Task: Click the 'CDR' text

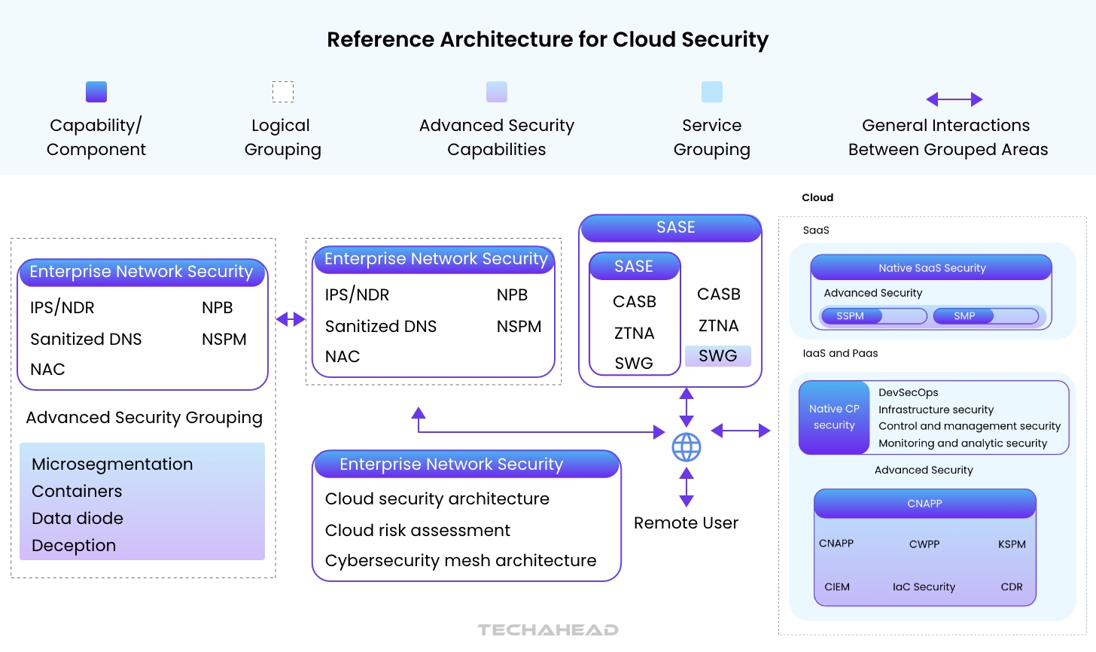Action: pos(1012,587)
